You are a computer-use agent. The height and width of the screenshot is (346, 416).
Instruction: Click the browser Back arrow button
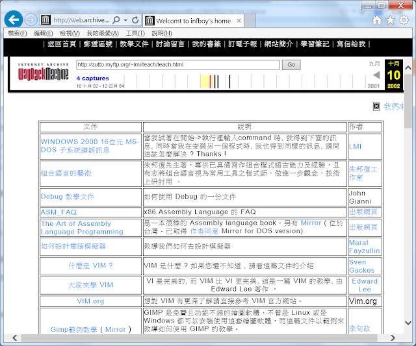coord(13,19)
